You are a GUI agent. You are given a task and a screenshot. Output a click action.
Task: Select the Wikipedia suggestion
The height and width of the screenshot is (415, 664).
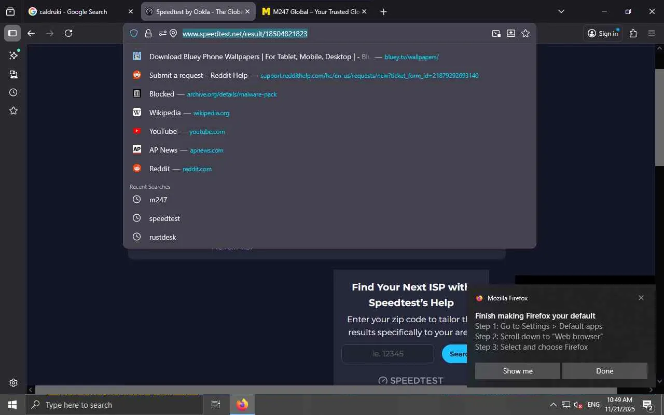(x=329, y=113)
